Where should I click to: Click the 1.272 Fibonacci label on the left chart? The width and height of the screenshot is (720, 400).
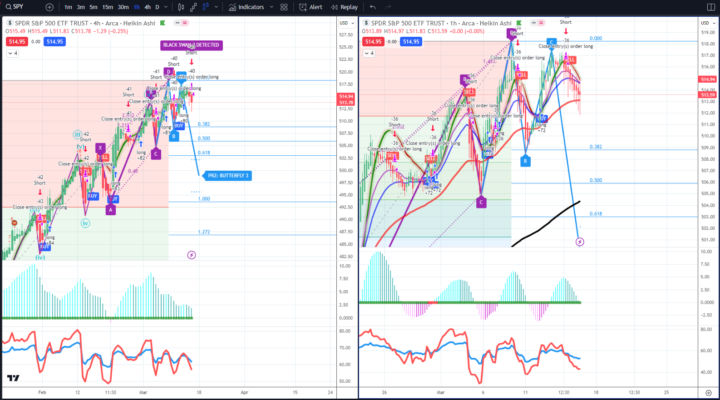pyautogui.click(x=204, y=232)
